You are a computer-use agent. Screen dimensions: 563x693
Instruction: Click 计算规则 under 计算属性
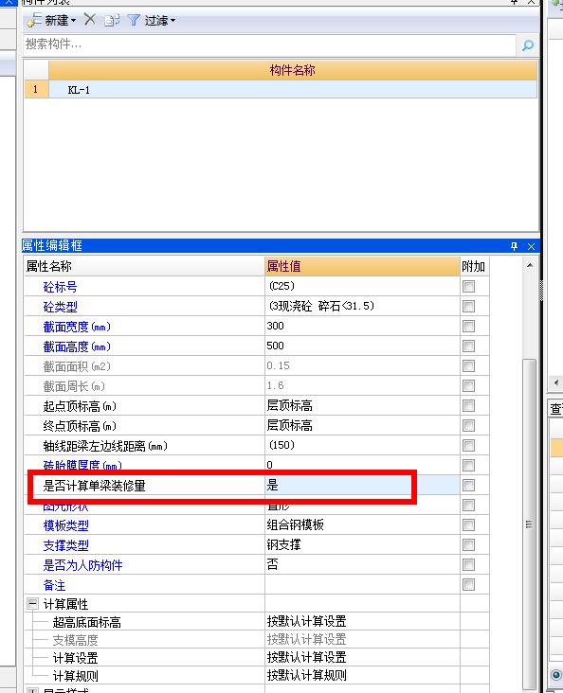(75, 676)
